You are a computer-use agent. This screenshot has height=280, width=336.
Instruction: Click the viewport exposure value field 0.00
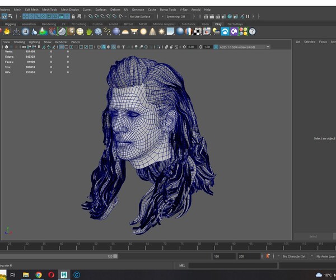pyautogui.click(x=192, y=47)
